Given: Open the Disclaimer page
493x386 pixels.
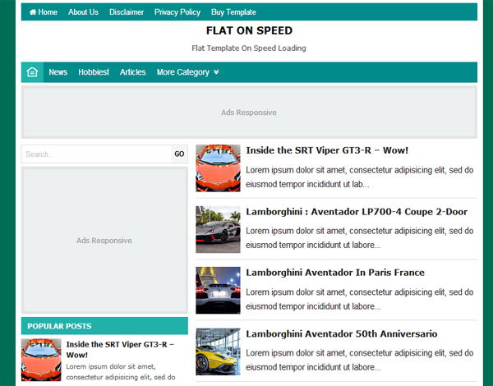Looking at the screenshot, I should point(127,12).
